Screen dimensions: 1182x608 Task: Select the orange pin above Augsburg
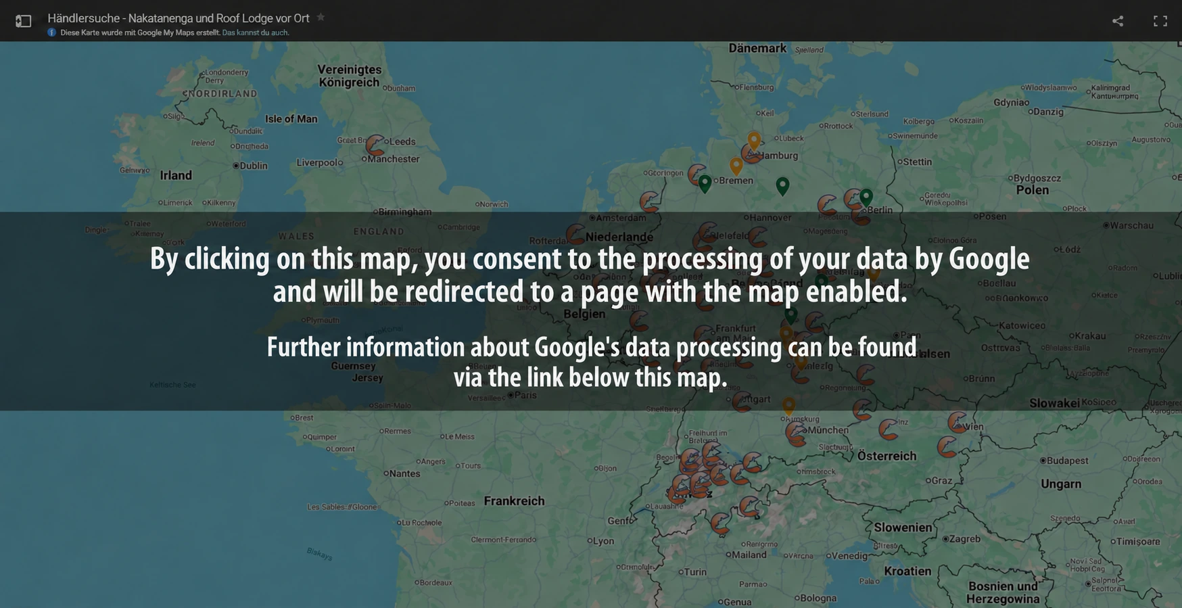coord(788,405)
